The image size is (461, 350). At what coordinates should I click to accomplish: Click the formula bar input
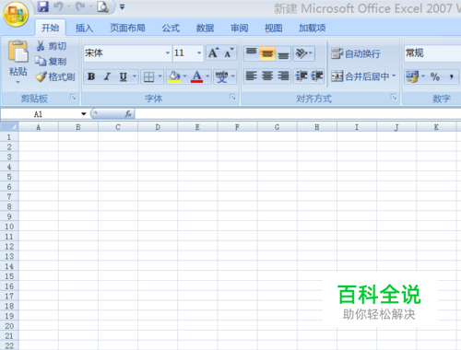[x=298, y=114]
